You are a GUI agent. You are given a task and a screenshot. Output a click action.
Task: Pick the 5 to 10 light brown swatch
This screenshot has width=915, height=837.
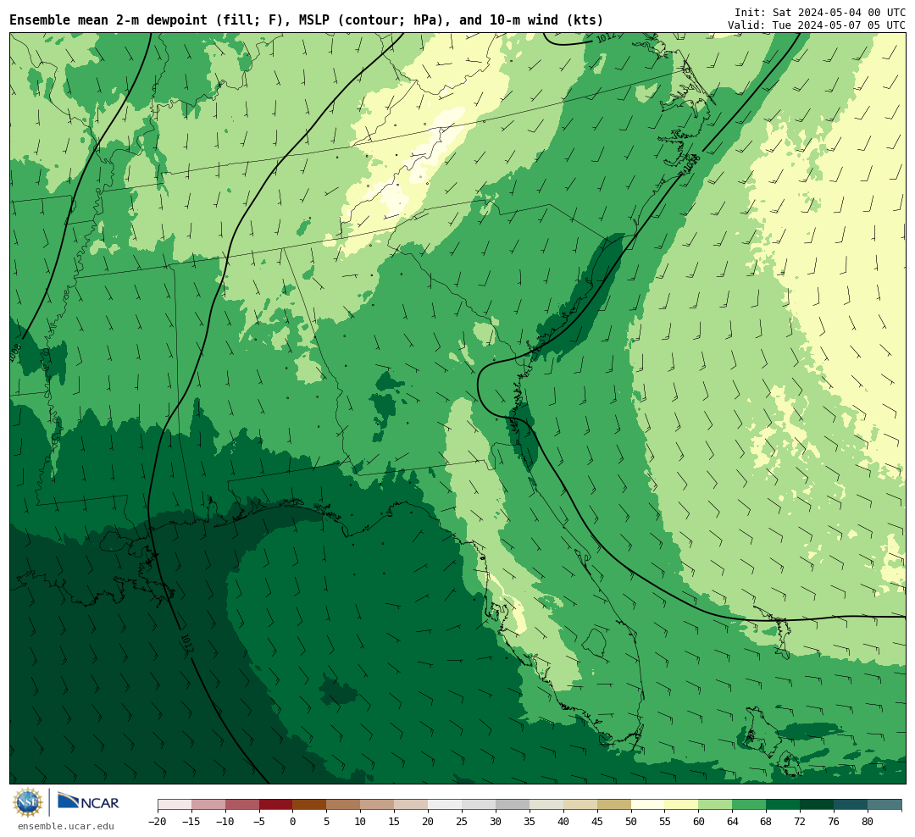344,805
